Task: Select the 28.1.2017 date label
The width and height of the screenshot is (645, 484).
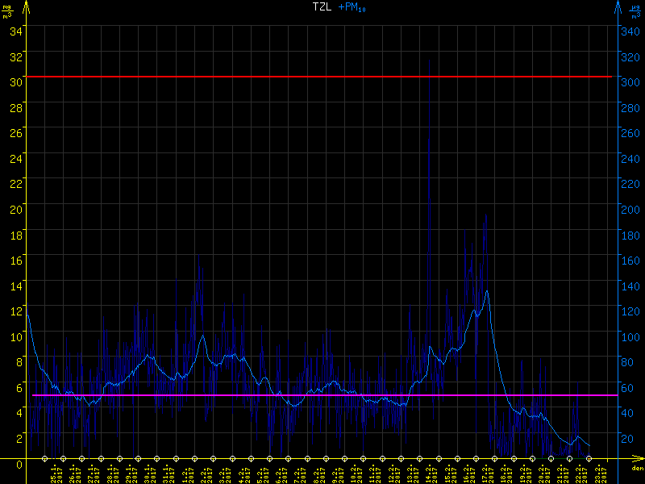Action: [110, 473]
